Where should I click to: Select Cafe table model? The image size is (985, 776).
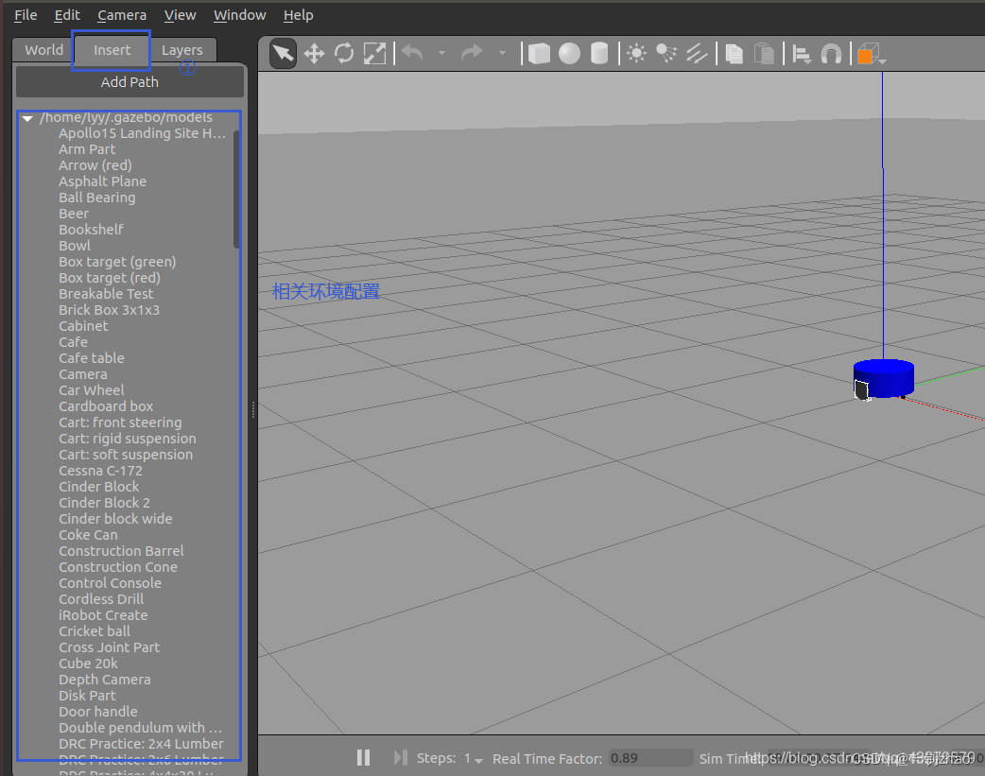(92, 358)
